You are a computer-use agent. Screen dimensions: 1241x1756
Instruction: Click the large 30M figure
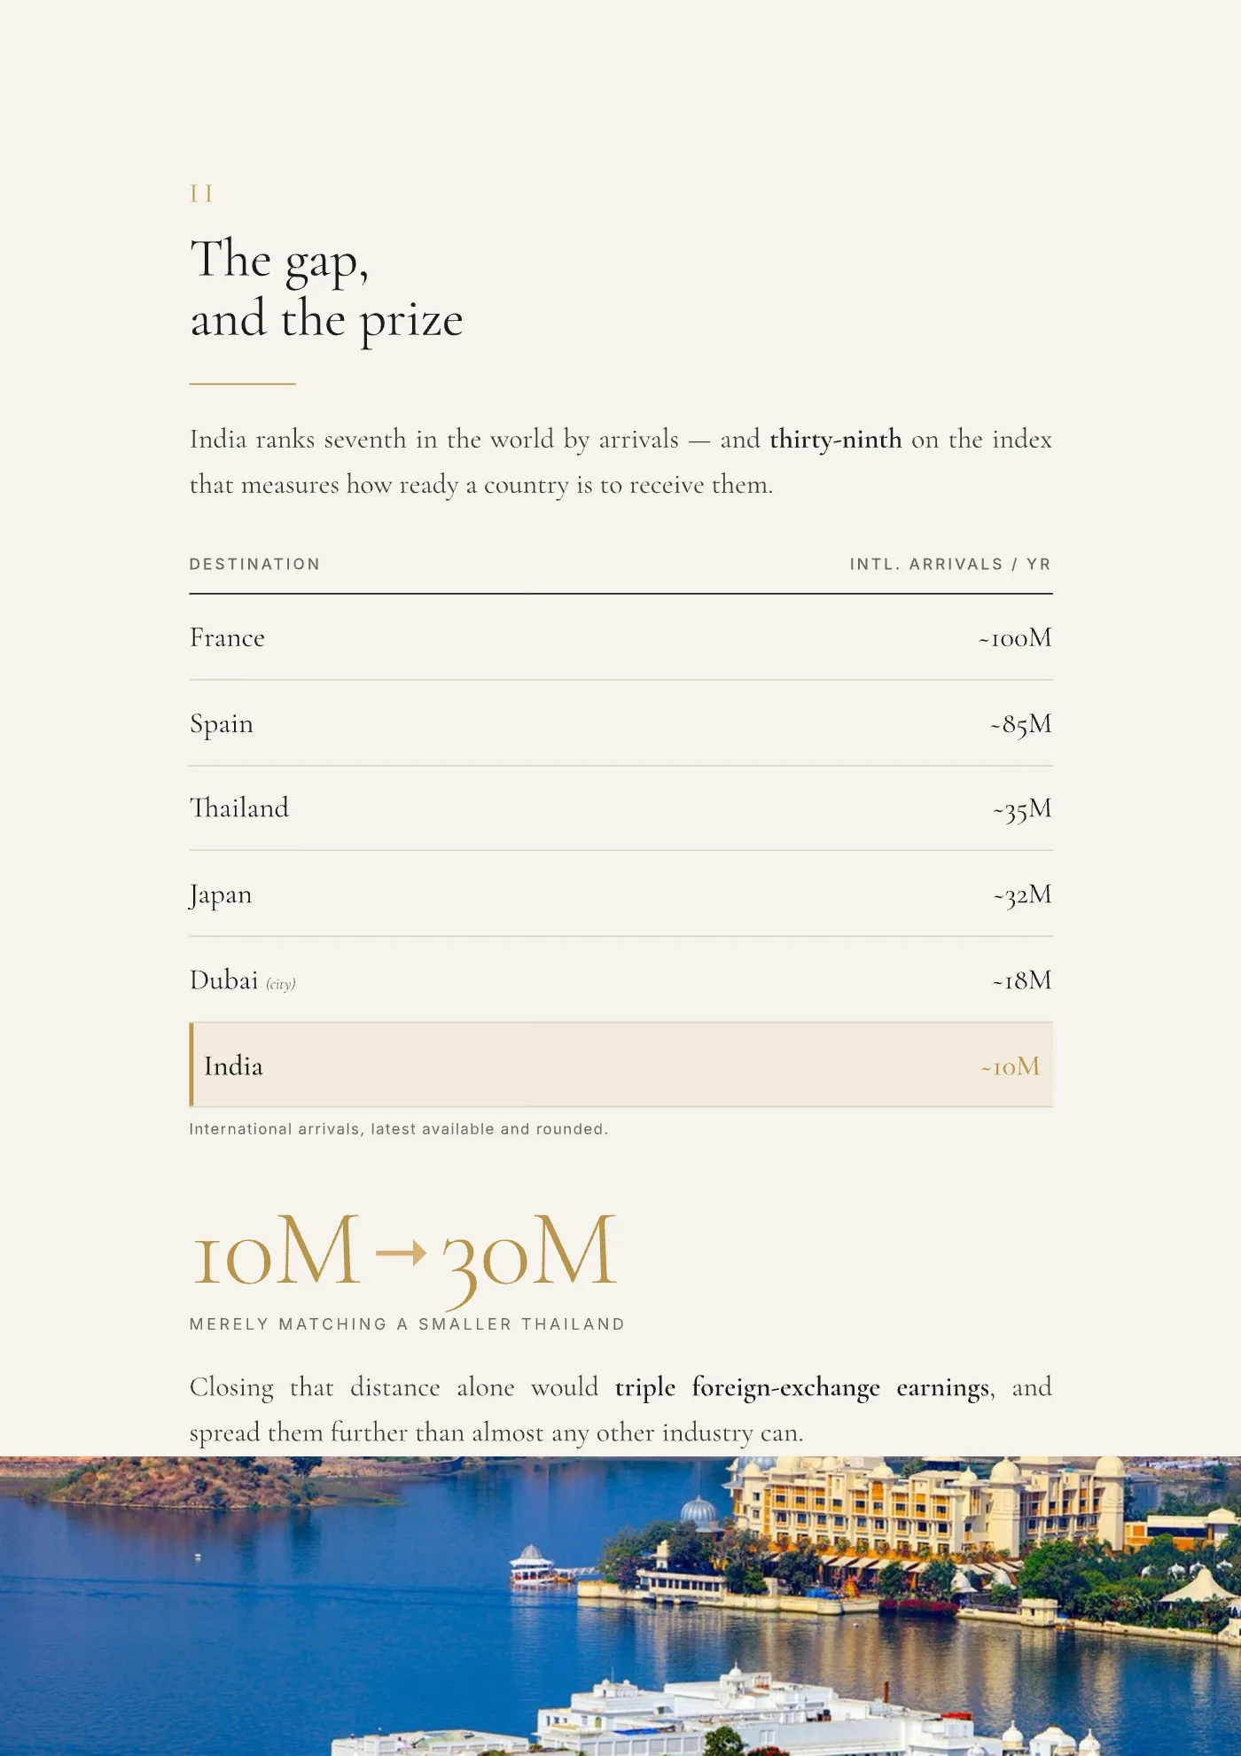(528, 1259)
